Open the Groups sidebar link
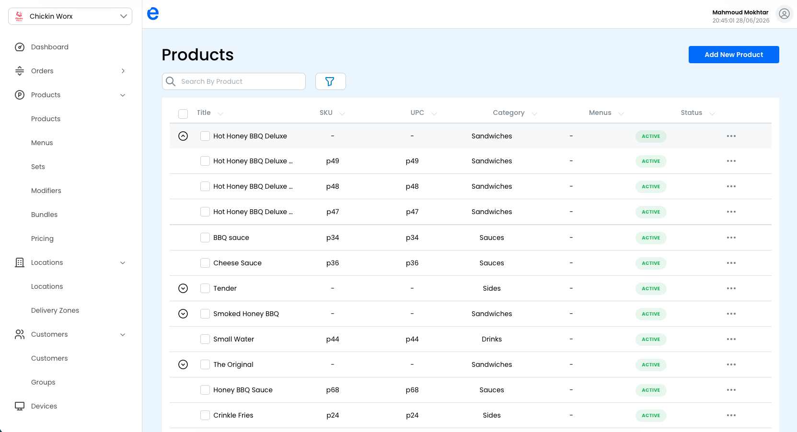797x432 pixels. pos(43,382)
